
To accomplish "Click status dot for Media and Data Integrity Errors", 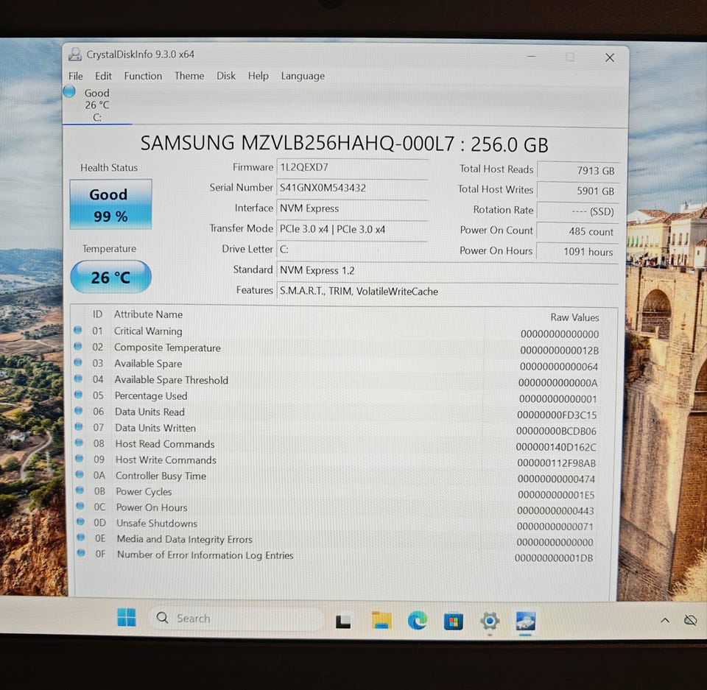I will (81, 537).
